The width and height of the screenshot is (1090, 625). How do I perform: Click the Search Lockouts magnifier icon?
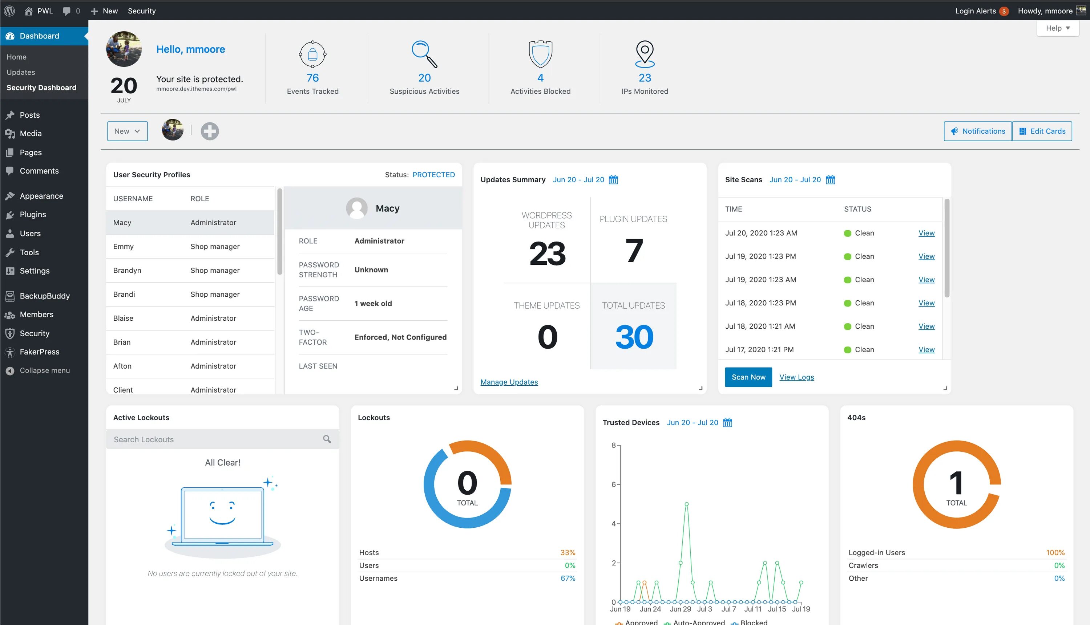coord(327,439)
